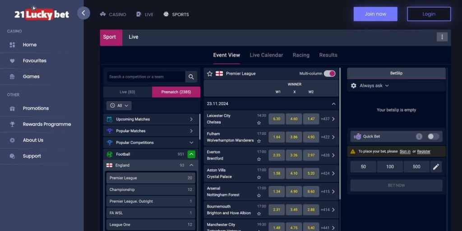Enable the Quick Bet switch
Image resolution: width=462 pixels, height=231 pixels.
[433, 136]
